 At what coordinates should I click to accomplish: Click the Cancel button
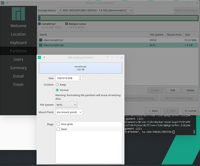(190, 111)
